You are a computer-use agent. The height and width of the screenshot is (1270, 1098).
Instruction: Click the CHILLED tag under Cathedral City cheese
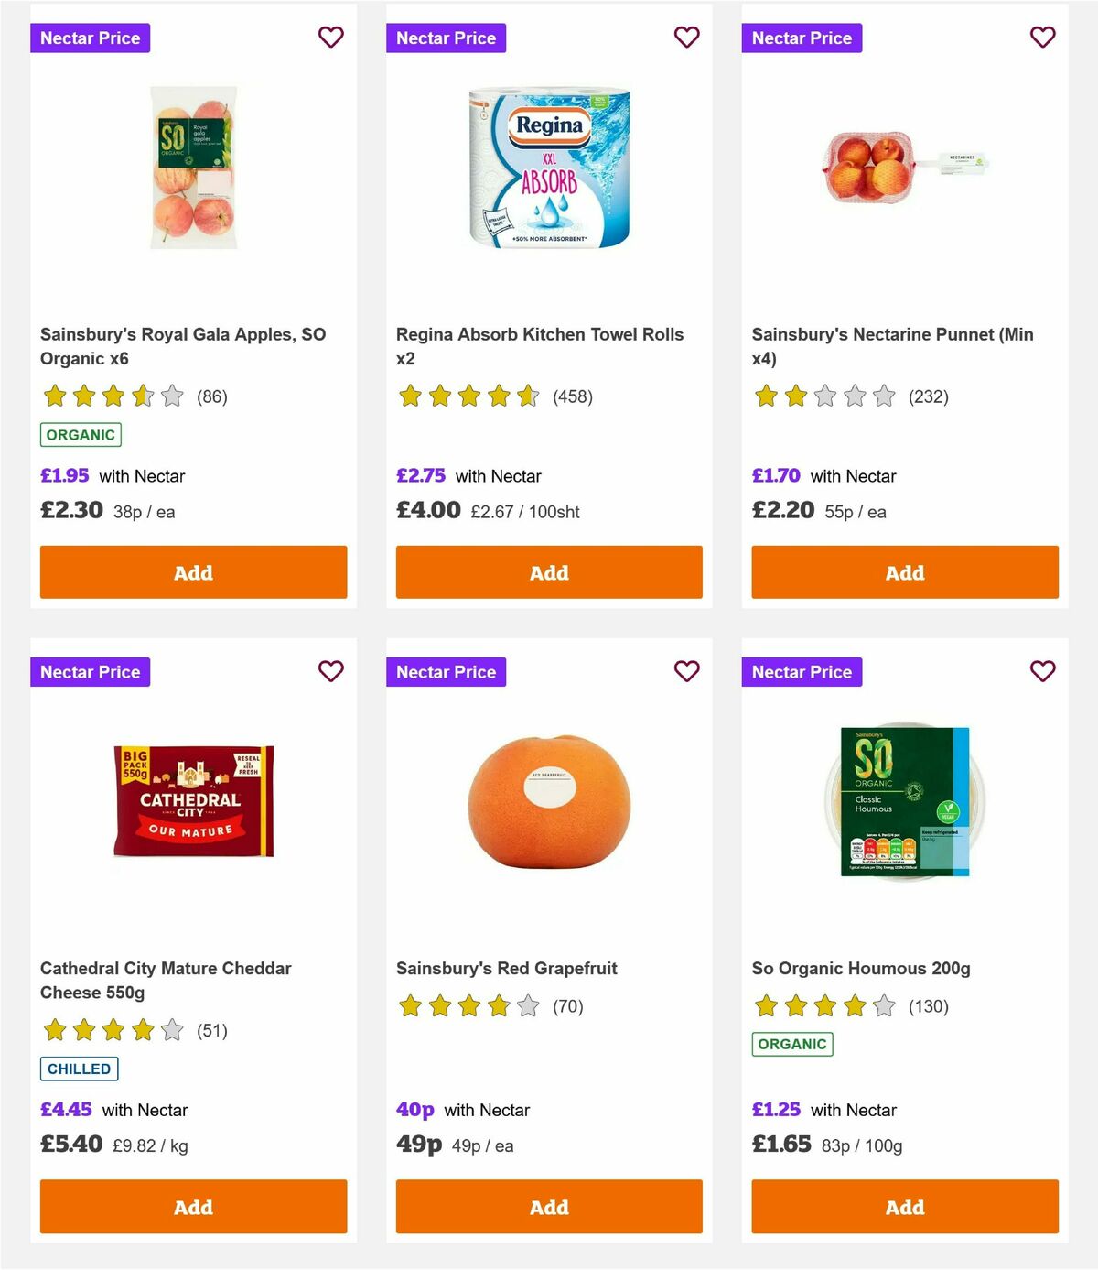point(79,1069)
